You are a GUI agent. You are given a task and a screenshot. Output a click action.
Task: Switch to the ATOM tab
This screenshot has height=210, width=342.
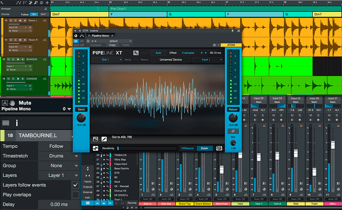pyautogui.click(x=230, y=45)
